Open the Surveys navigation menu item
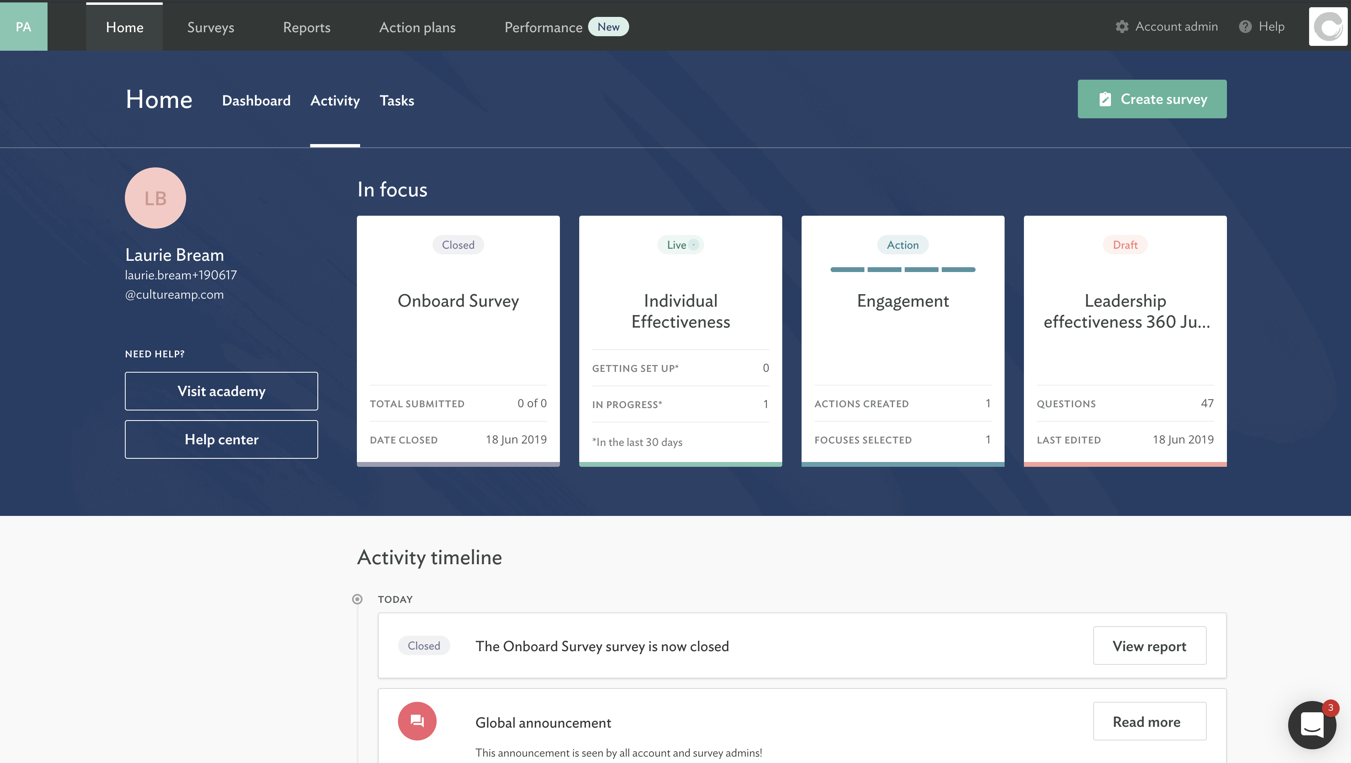 [211, 26]
